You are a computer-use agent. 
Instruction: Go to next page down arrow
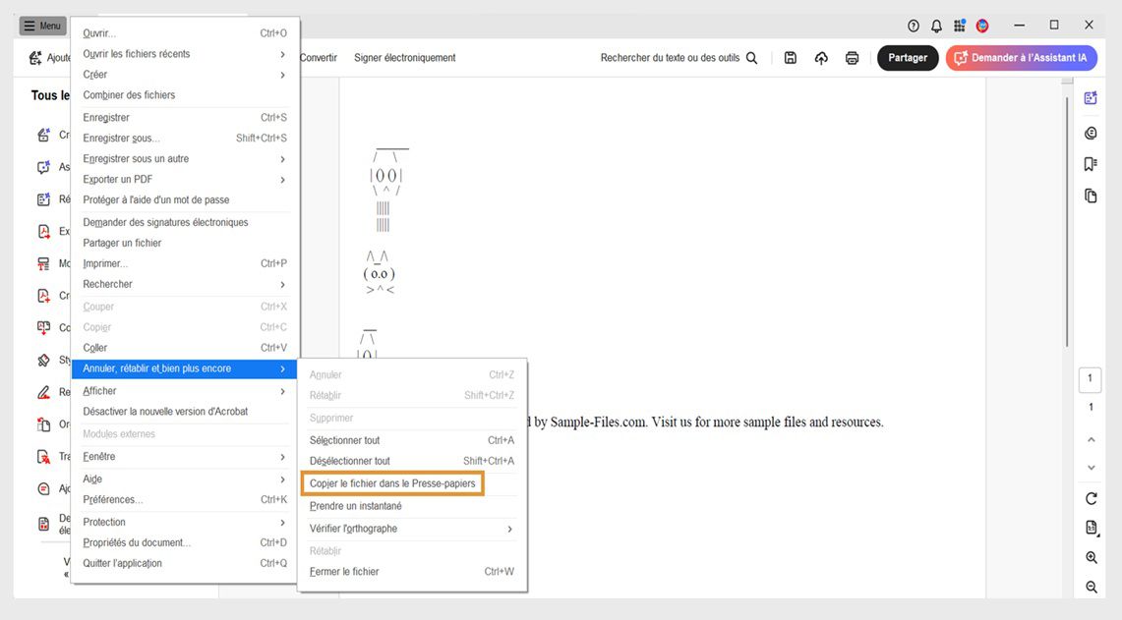(x=1092, y=468)
